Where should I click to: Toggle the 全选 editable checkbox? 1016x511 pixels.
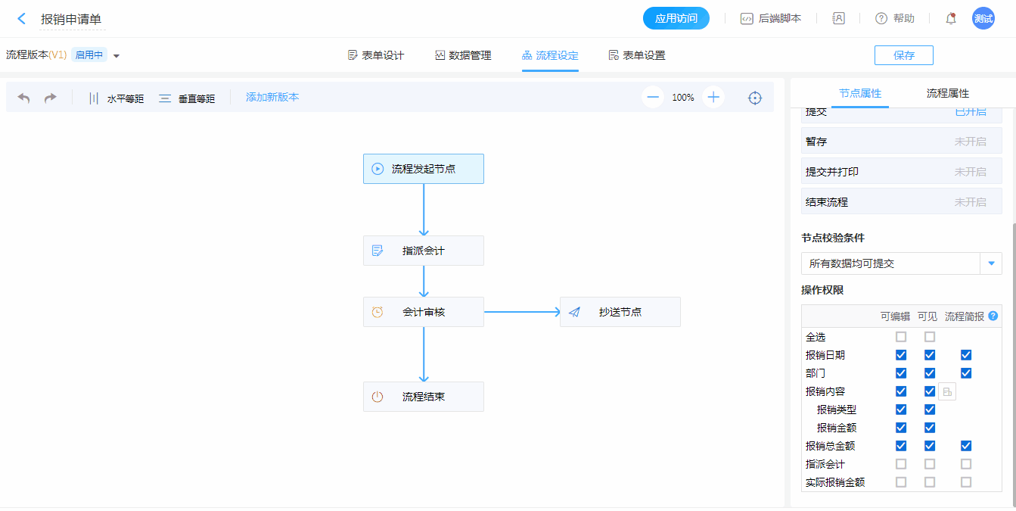[901, 337]
